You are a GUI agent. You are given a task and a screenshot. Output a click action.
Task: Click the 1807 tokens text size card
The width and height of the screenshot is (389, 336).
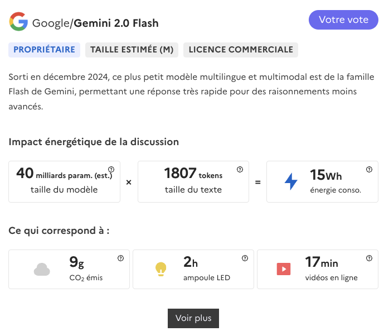pyautogui.click(x=193, y=181)
